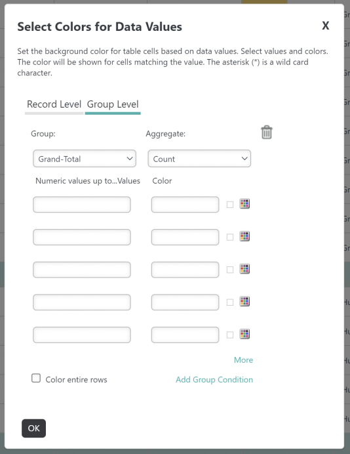Open color palette for second row
This screenshot has height=454, width=350.
(244, 236)
